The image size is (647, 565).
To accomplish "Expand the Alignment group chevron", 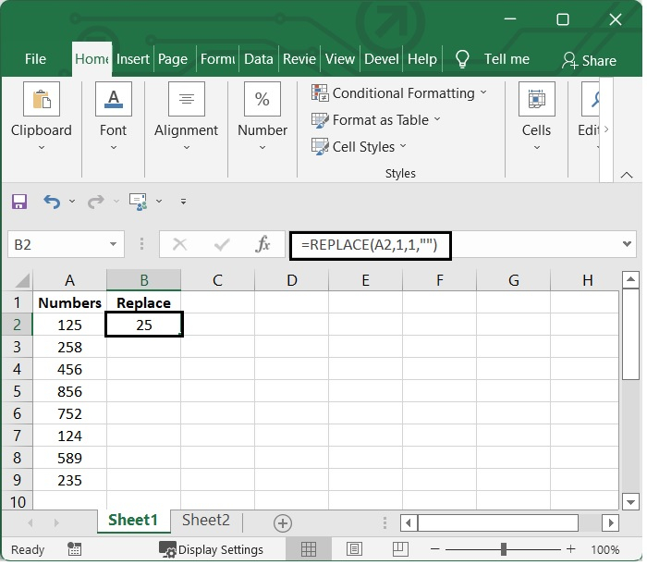I will pos(187,148).
